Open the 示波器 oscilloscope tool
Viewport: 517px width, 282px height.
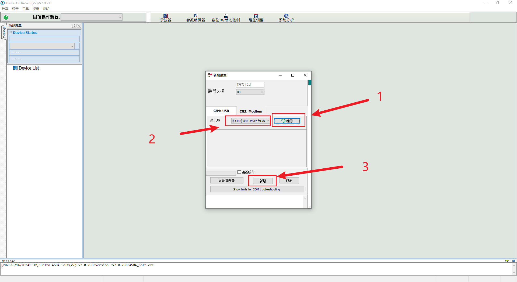pyautogui.click(x=165, y=18)
